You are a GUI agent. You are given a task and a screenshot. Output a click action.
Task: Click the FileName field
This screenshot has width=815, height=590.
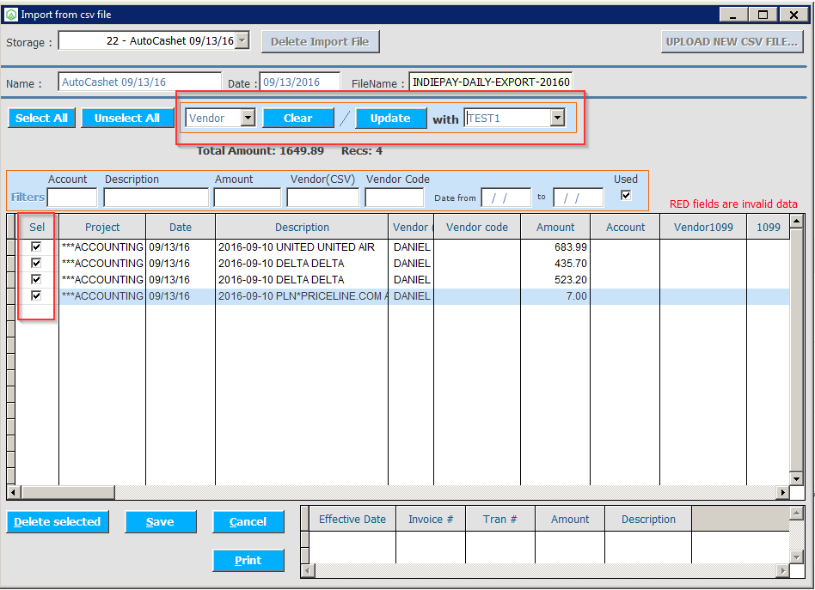tap(491, 82)
